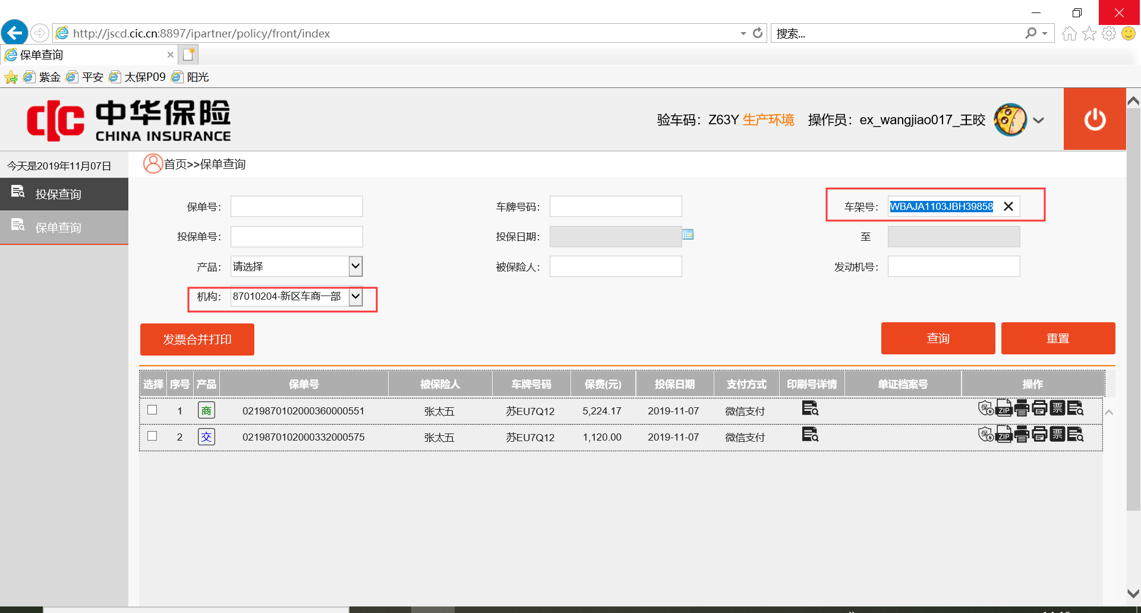Clear the 车架号 field with the X icon
The width and height of the screenshot is (1141, 613).
click(1008, 206)
